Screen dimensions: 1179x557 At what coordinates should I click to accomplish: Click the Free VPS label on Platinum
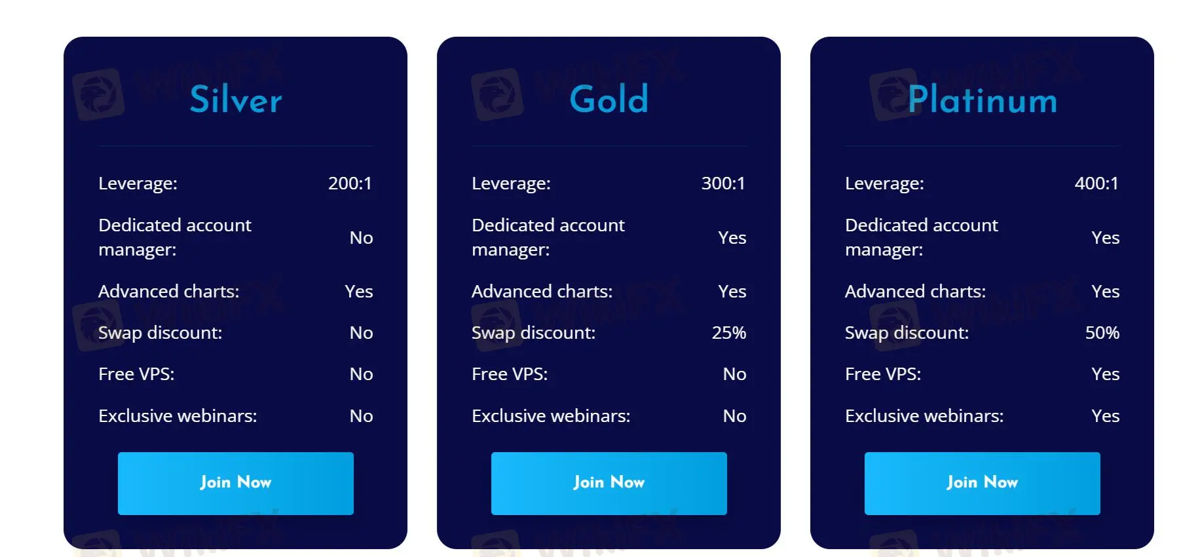[882, 374]
